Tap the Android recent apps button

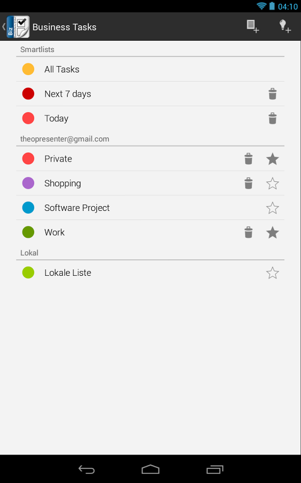pyautogui.click(x=215, y=469)
